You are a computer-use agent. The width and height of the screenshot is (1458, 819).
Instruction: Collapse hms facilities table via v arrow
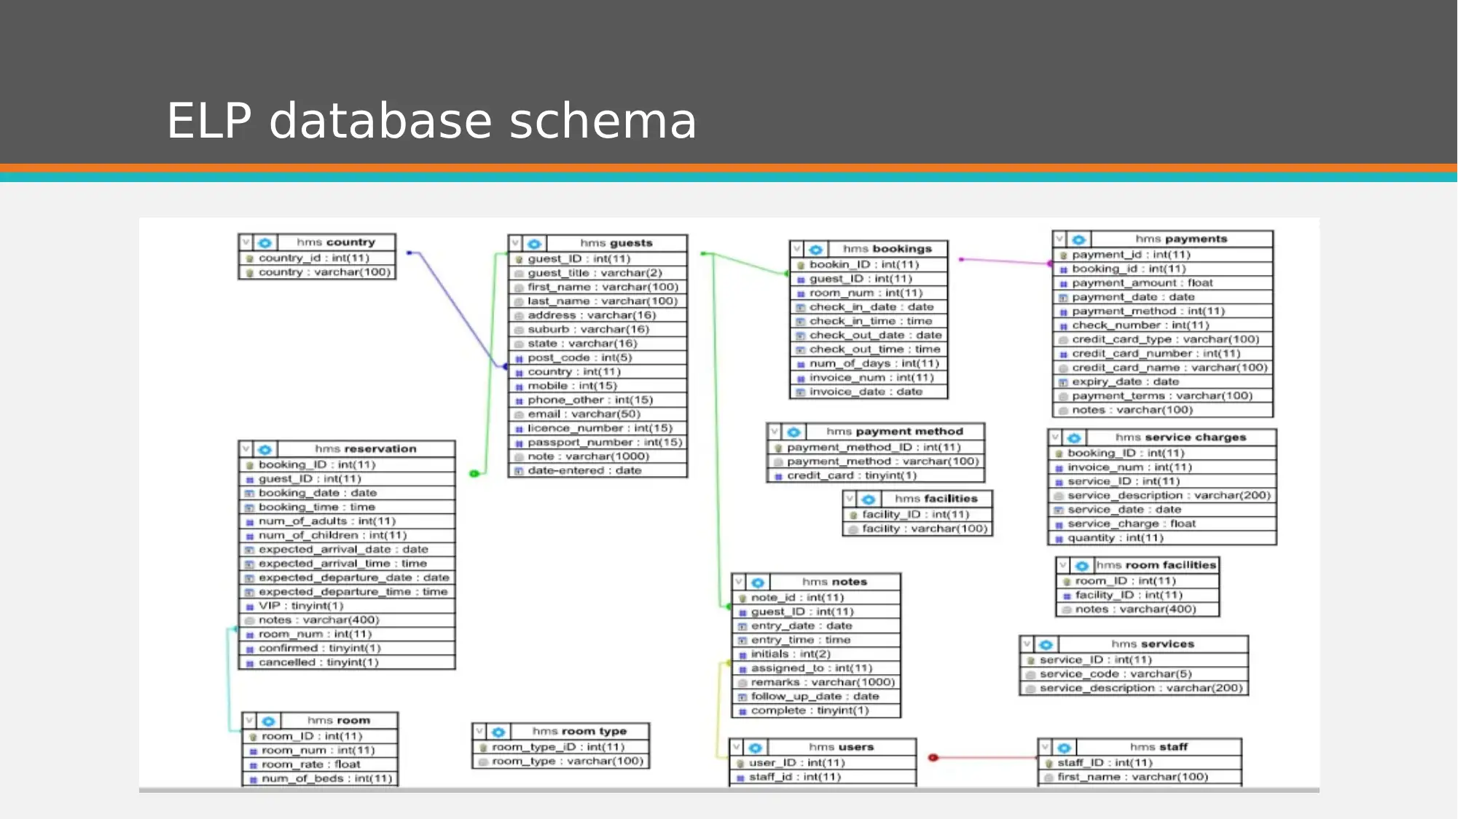[x=850, y=499]
